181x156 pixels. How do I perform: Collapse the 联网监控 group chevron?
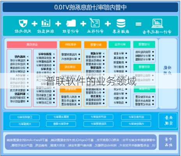pos(28,94)
